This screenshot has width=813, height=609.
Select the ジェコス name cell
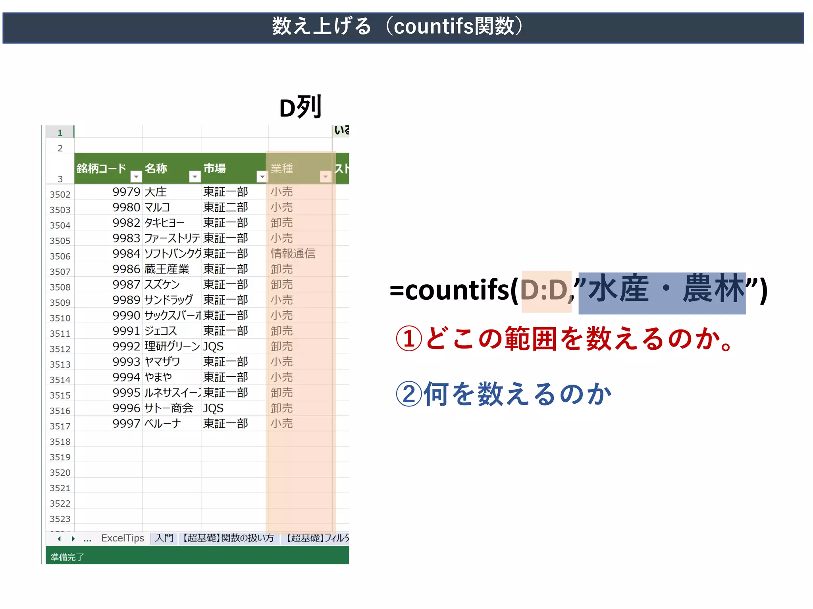[171, 331]
